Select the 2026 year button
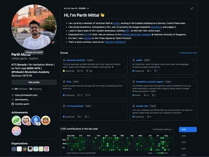 pos(188,130)
